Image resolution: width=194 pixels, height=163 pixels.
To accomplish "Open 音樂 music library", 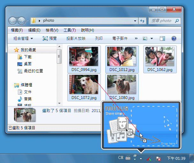I will [x=25, y=99].
